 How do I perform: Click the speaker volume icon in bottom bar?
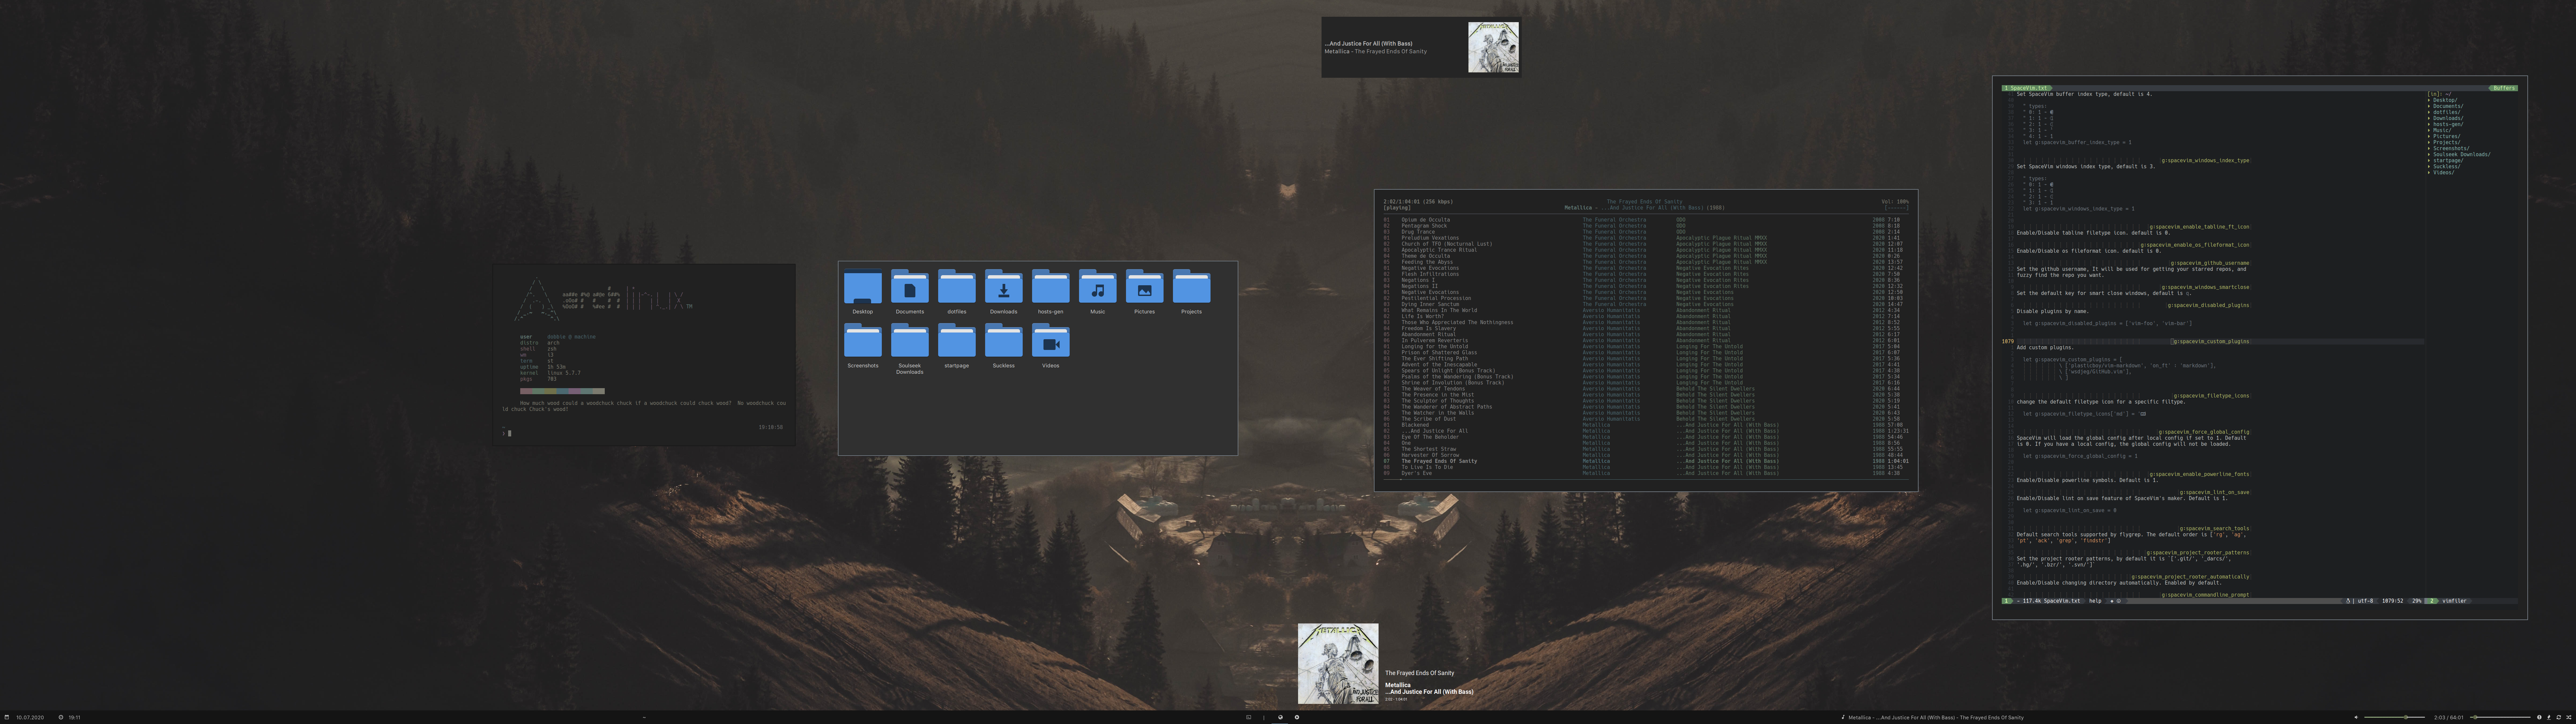pos(2356,717)
